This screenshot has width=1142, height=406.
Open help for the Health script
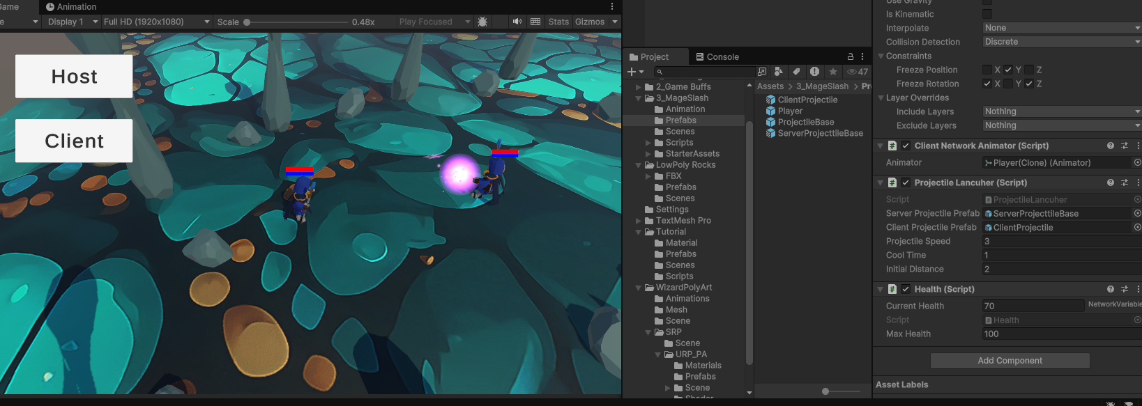[x=1111, y=289]
